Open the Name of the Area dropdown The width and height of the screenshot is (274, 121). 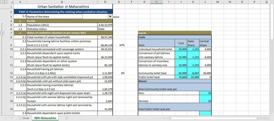pyautogui.click(x=110, y=17)
